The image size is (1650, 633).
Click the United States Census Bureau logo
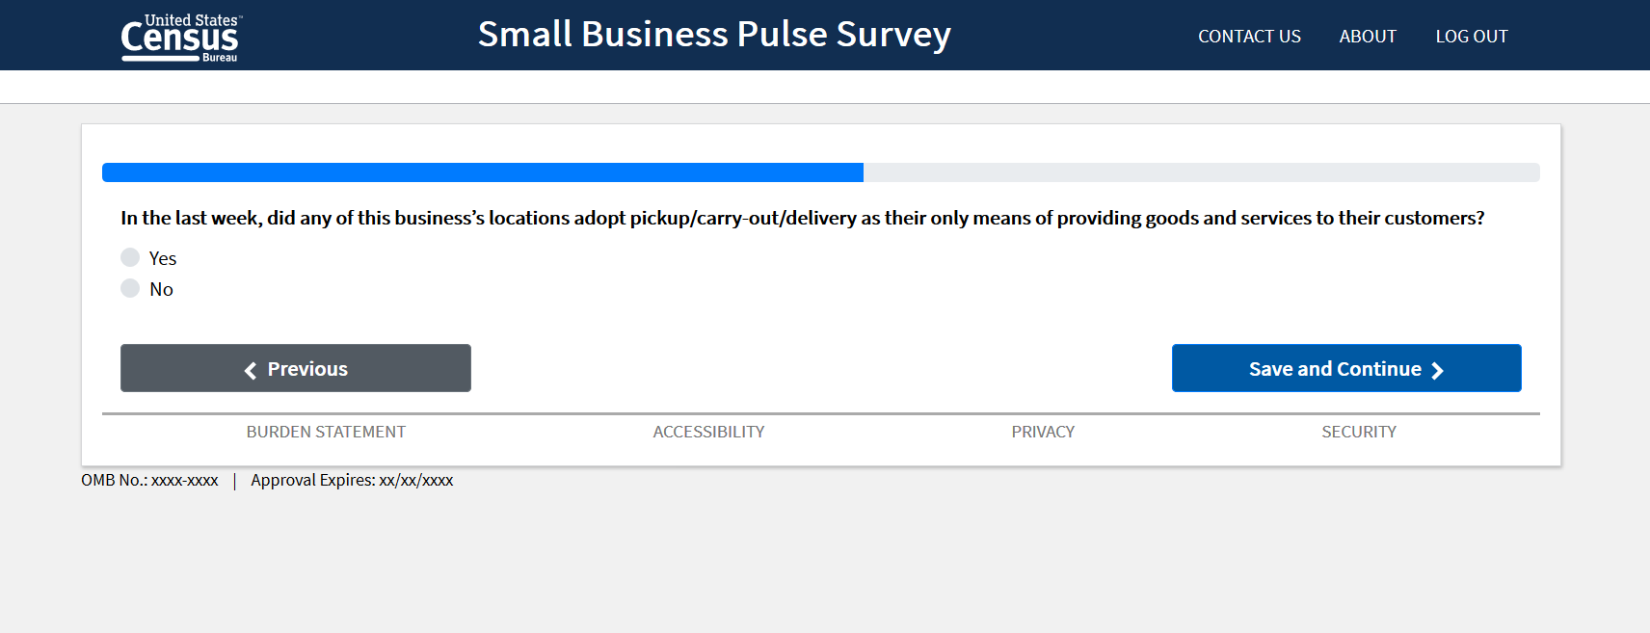coord(180,38)
